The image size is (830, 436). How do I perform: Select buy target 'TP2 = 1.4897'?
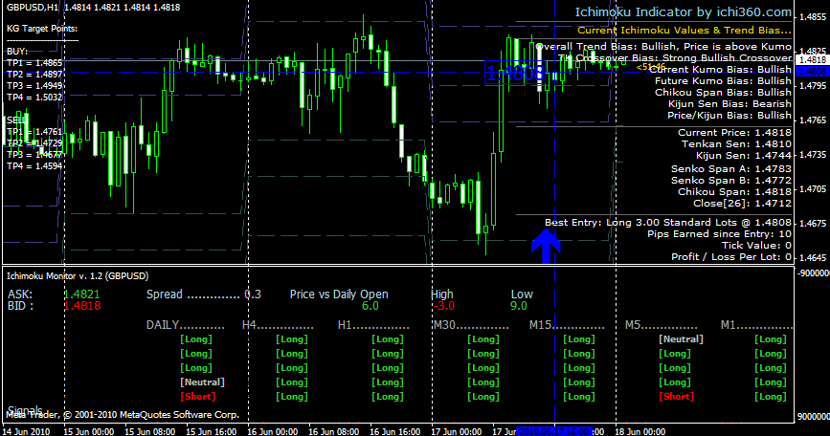coord(34,75)
